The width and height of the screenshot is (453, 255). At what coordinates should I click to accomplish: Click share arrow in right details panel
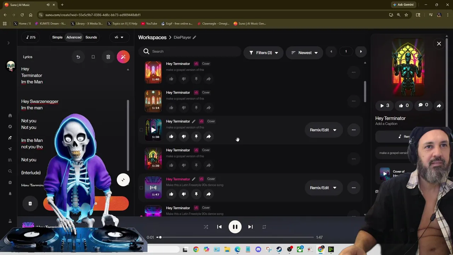(439, 106)
